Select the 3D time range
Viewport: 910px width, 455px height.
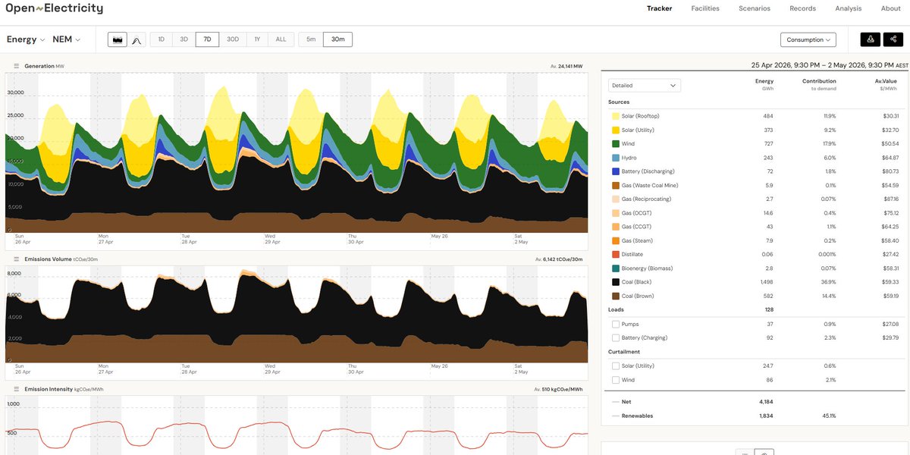[184, 39]
